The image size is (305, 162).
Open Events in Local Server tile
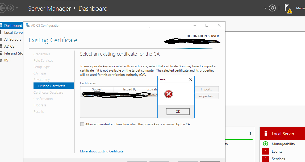click(277, 151)
